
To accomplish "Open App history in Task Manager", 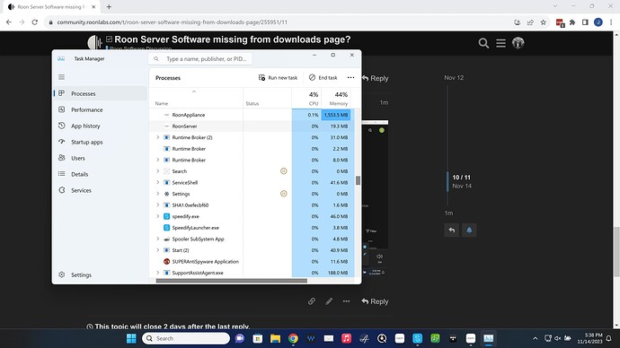I will tap(100, 126).
